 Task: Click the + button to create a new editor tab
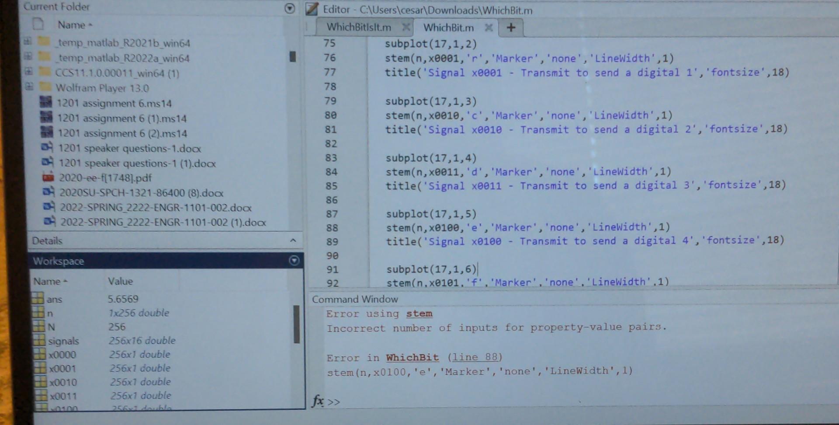tap(510, 28)
